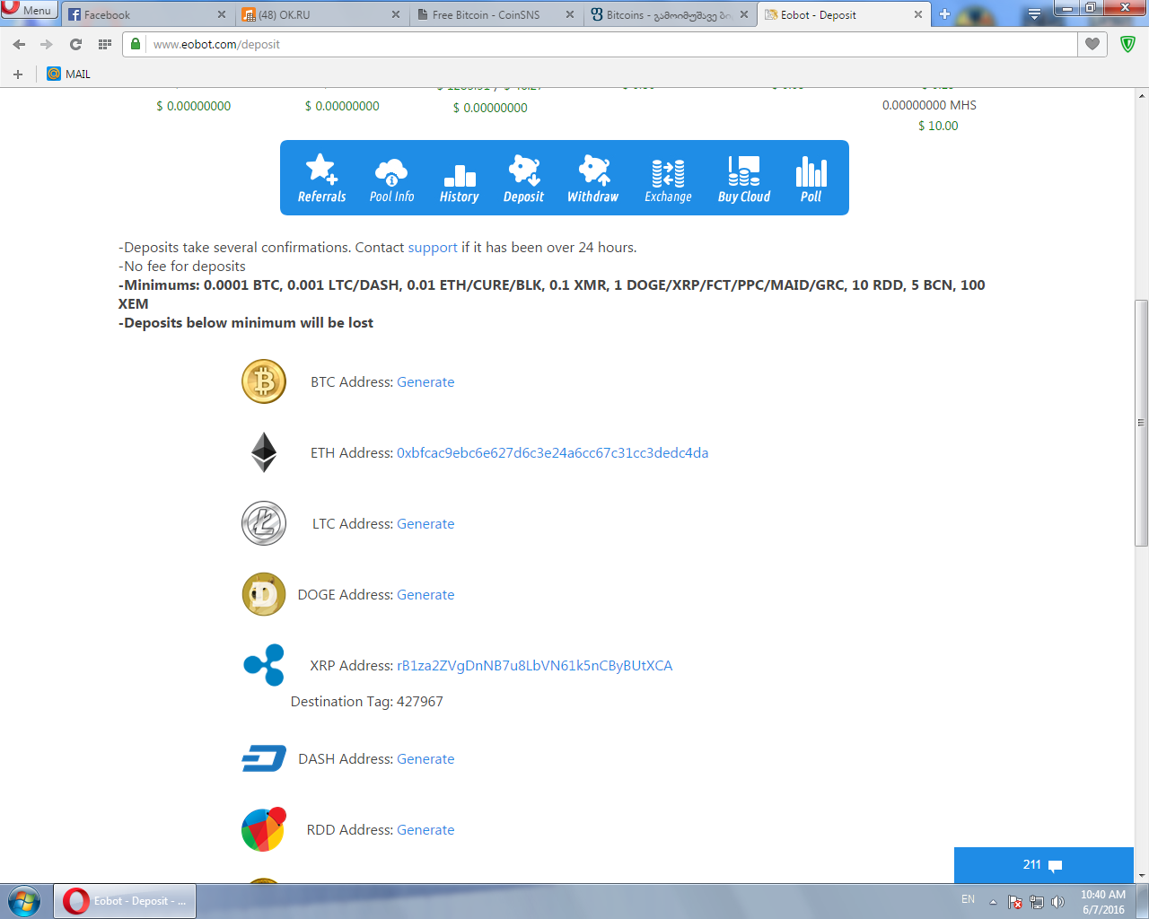Viewport: 1149px width, 919px height.
Task: Switch to the Facebook tab
Action: point(146,14)
